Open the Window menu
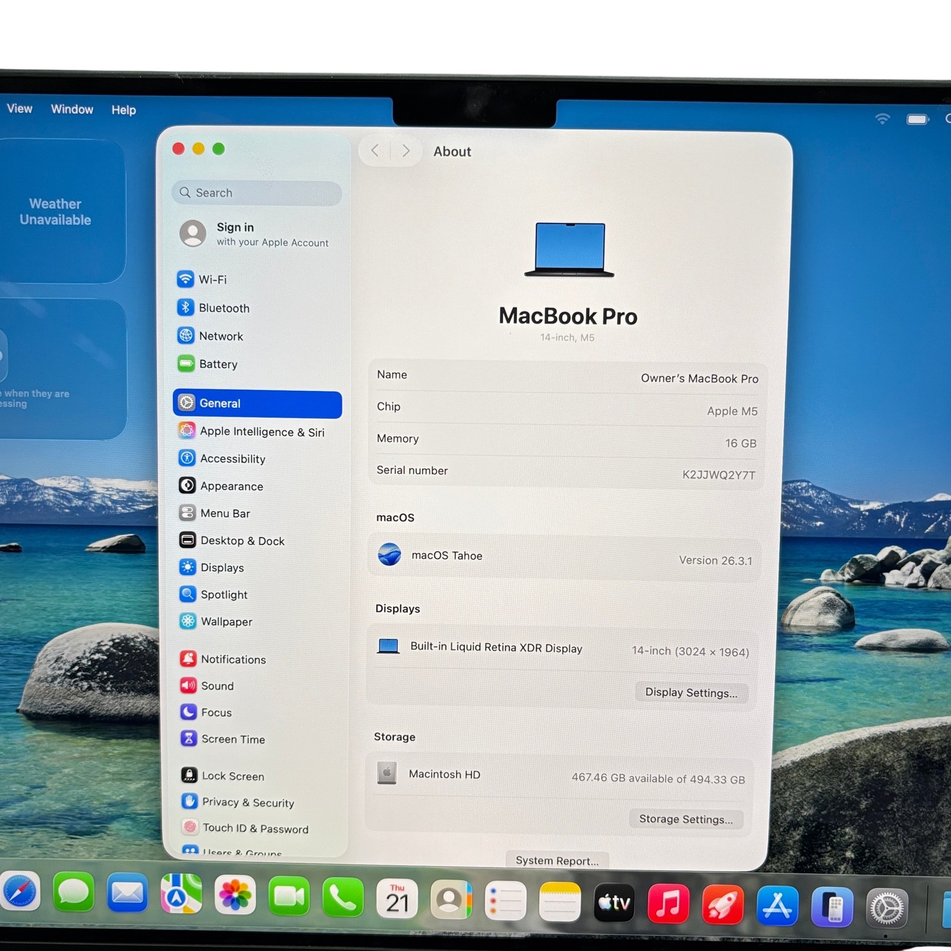The height and width of the screenshot is (951, 951). [x=72, y=109]
